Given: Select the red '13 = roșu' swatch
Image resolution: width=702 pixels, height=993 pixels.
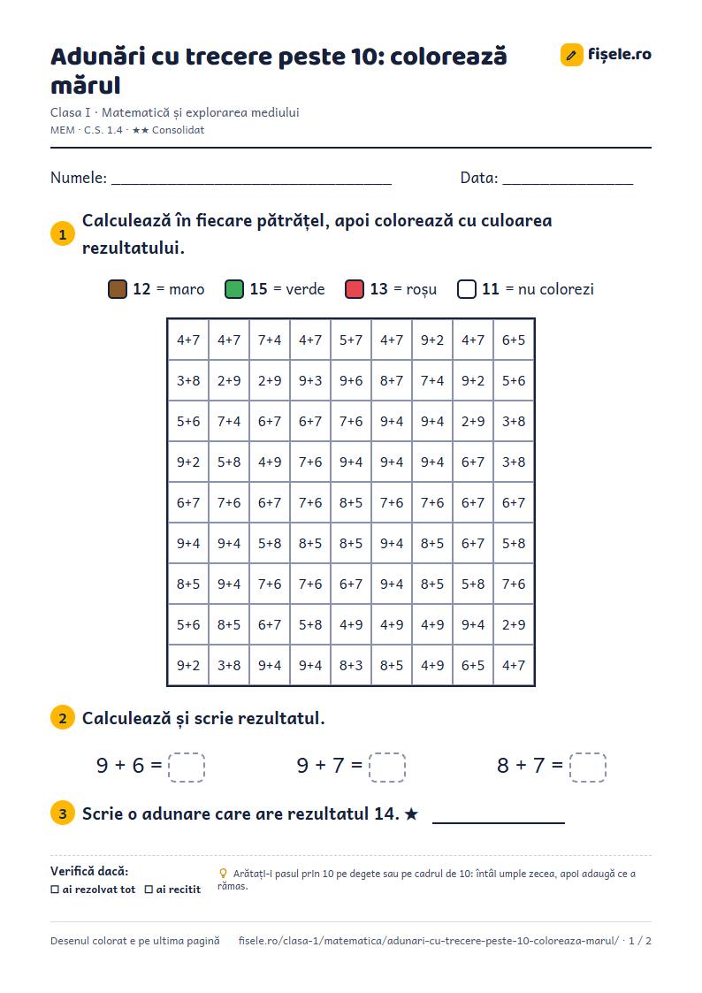Looking at the screenshot, I should tap(355, 289).
